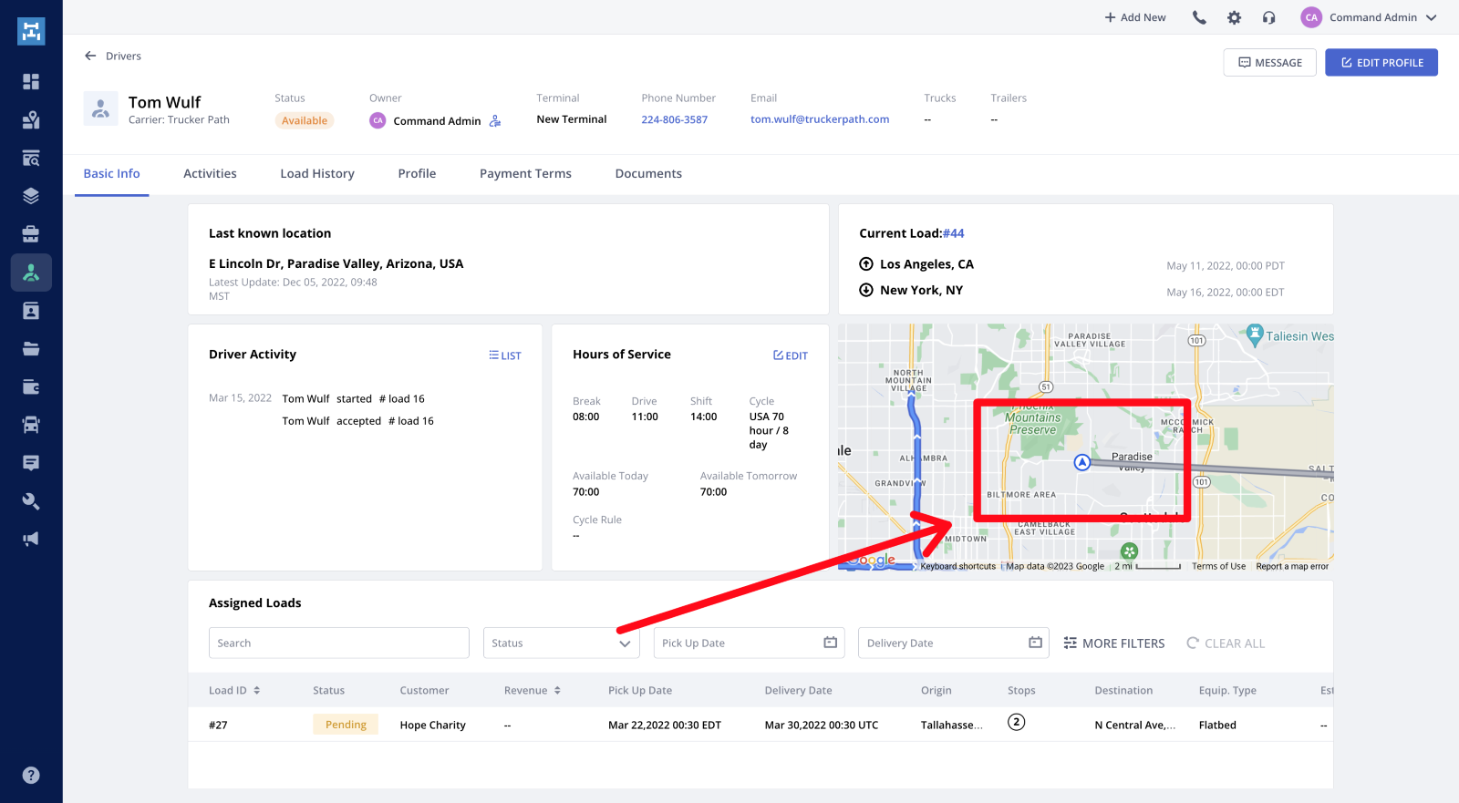Image resolution: width=1459 pixels, height=803 pixels.
Task: Switch to the Basic Info tab
Action: 111,173
